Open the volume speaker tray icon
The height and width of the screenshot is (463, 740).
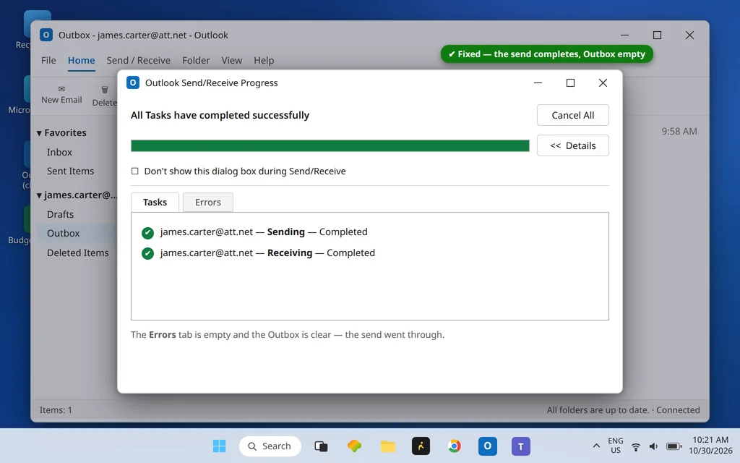[653, 446]
